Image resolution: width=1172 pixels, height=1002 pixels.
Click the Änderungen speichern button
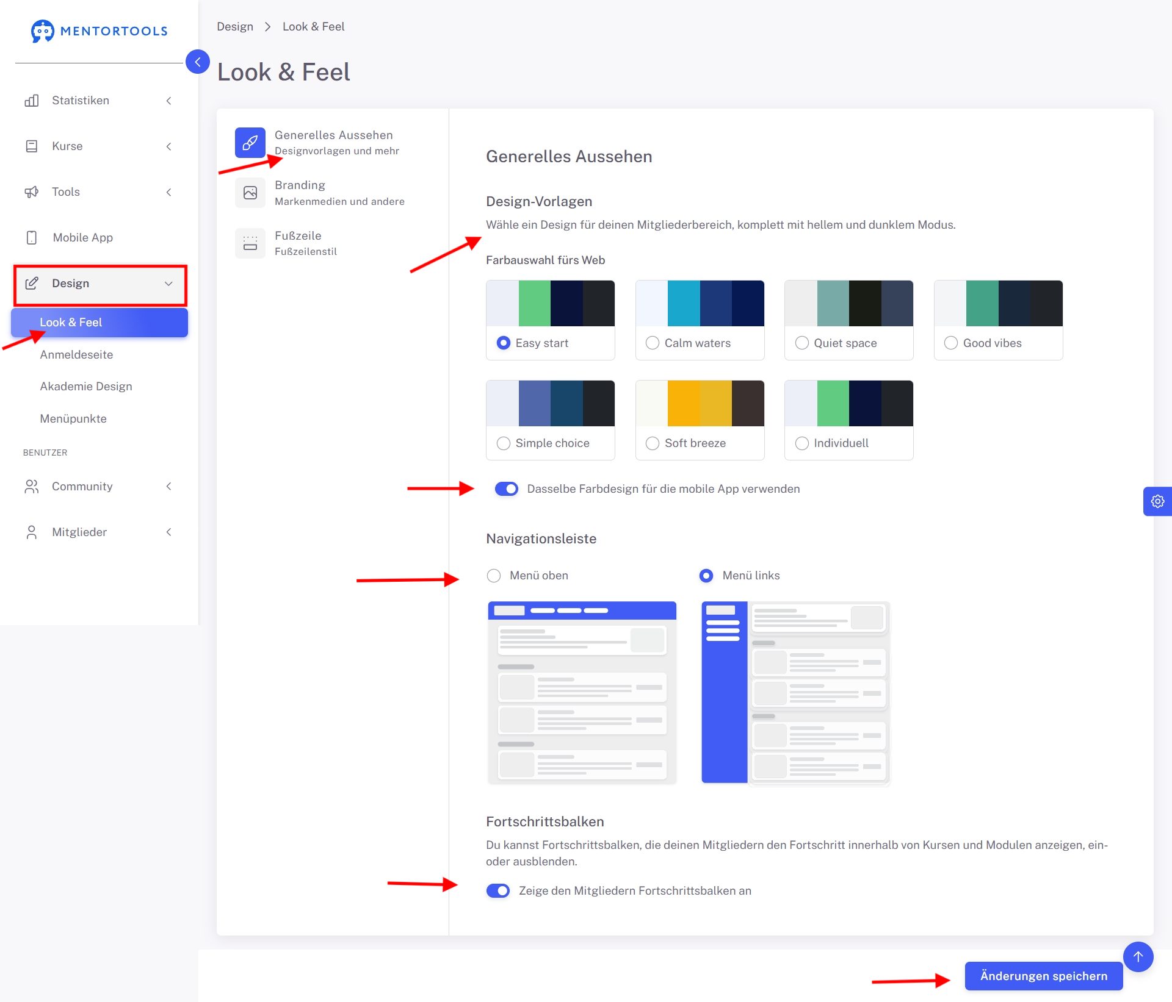(1043, 976)
